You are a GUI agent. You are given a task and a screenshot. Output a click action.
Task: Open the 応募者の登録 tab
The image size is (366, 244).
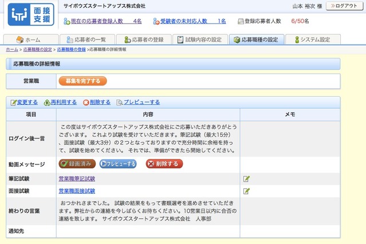click(x=144, y=40)
